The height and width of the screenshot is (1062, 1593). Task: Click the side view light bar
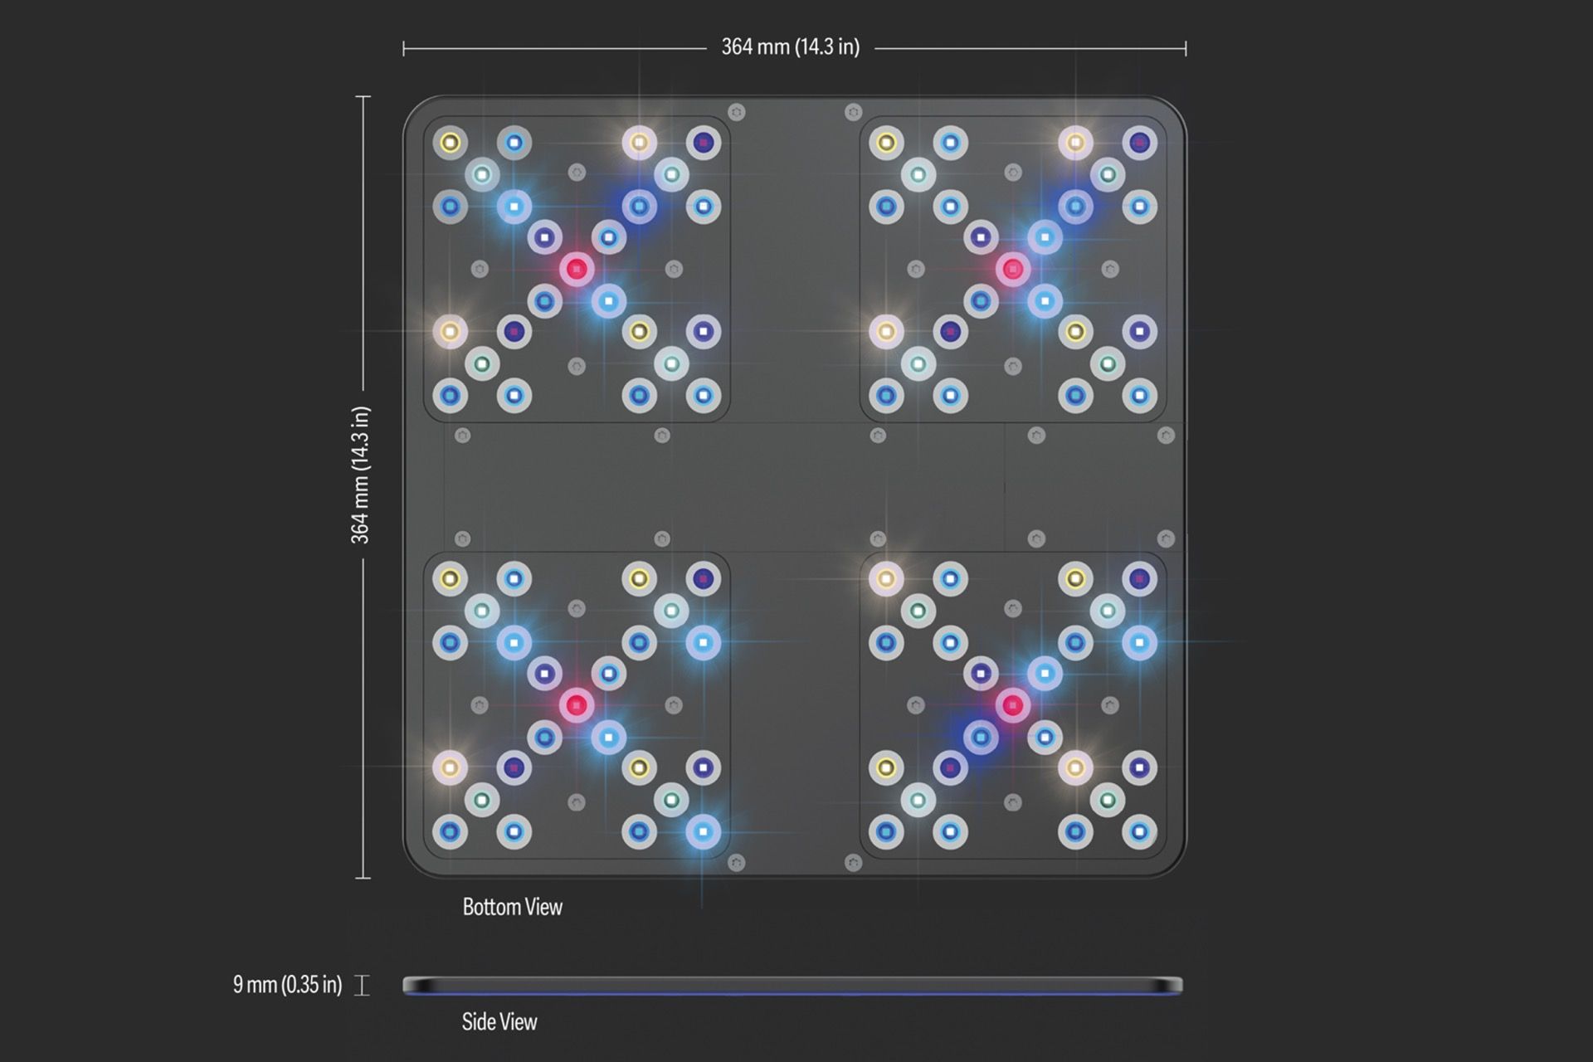coord(792,986)
